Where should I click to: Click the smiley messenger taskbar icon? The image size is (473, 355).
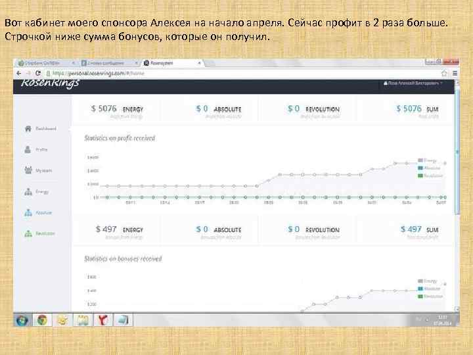pos(62,320)
